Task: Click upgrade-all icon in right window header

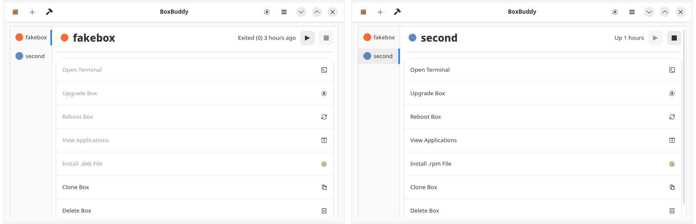Action: click(615, 12)
